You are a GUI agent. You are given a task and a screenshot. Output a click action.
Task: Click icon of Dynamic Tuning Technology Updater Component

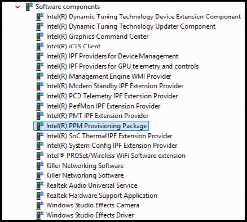point(40,26)
